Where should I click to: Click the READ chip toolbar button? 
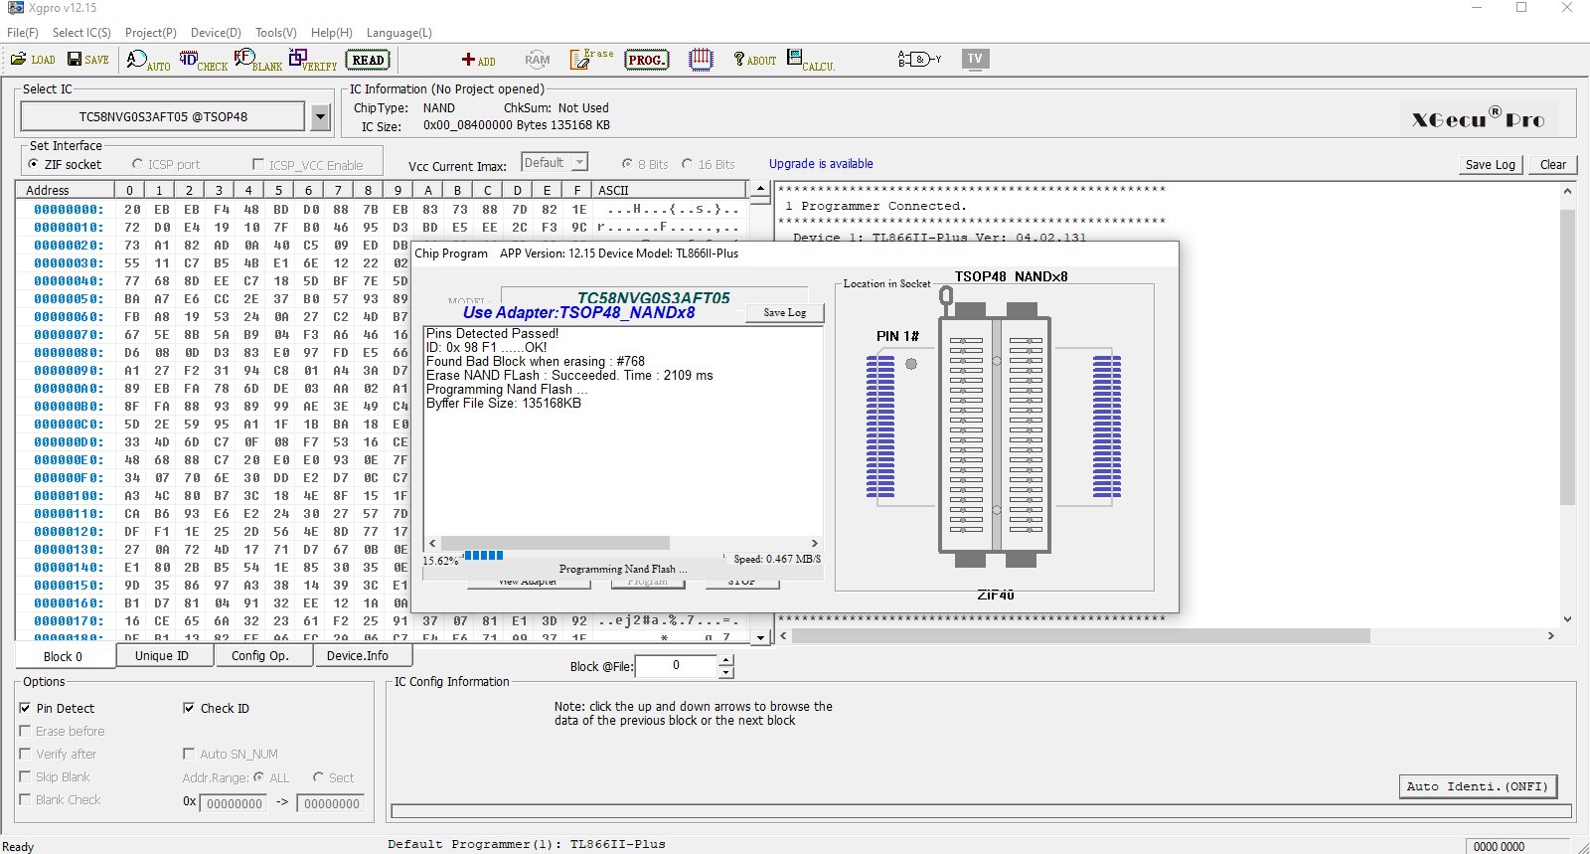click(x=368, y=60)
